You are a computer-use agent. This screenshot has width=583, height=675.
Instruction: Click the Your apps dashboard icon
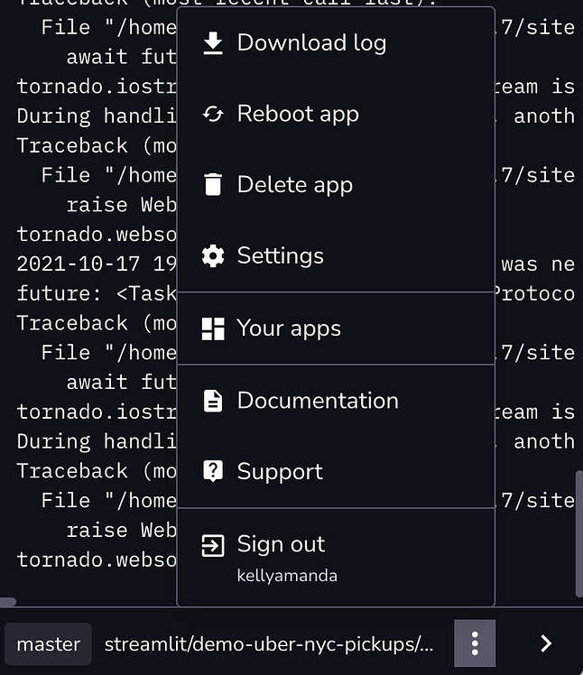213,328
